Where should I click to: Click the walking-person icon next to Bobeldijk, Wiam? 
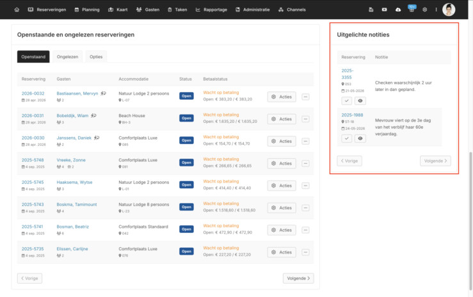(93, 115)
